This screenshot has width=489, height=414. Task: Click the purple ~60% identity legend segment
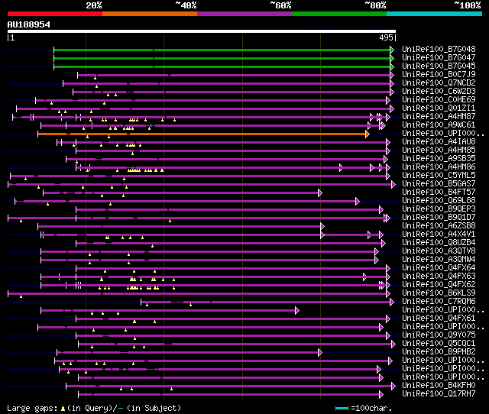coord(244,14)
